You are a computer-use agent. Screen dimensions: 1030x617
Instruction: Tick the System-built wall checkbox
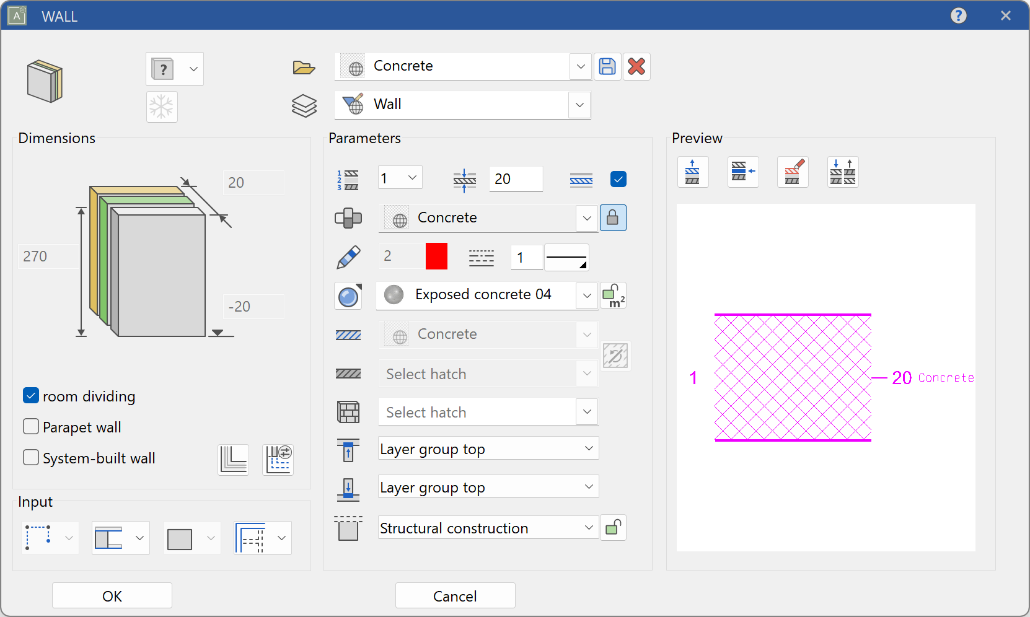(x=31, y=458)
